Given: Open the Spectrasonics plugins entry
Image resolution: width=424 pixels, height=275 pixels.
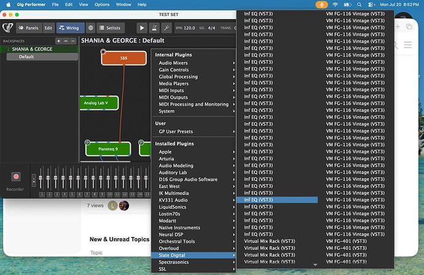Looking at the screenshot, I should [194, 262].
